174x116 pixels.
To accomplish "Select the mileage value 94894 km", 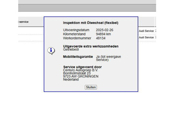I will (x=103, y=34).
